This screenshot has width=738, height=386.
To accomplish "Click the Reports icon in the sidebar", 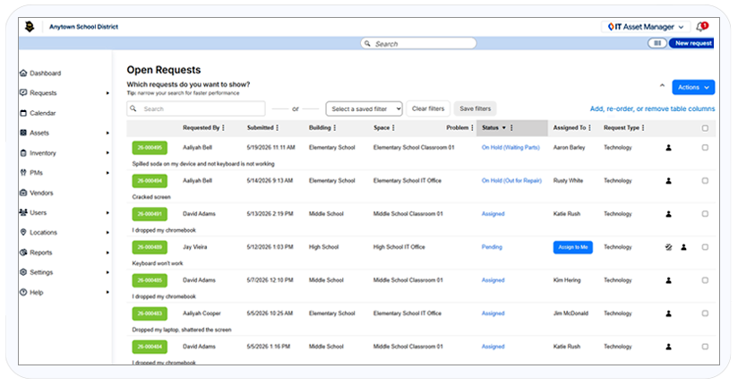I will click(23, 253).
